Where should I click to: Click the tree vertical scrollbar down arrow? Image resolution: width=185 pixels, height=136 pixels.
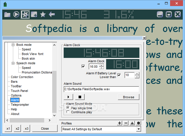coord(54,115)
